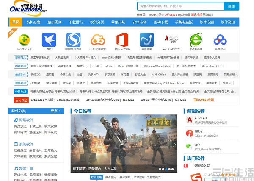Select the highlighted blue carousel dot
254x181 pixels.
click(166, 169)
